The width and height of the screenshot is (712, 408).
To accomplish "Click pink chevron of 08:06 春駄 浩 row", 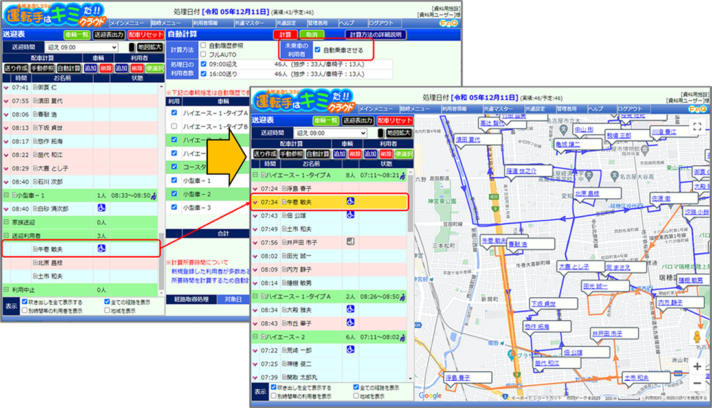I will pos(6,115).
